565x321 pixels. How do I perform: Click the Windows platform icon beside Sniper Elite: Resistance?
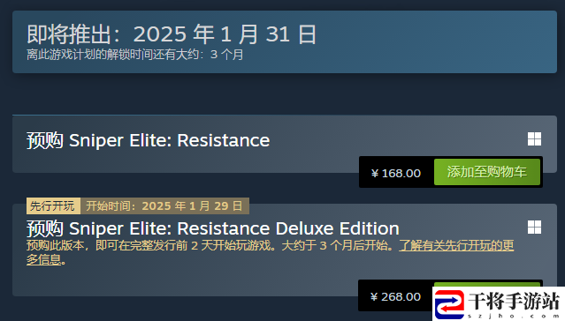(x=534, y=139)
